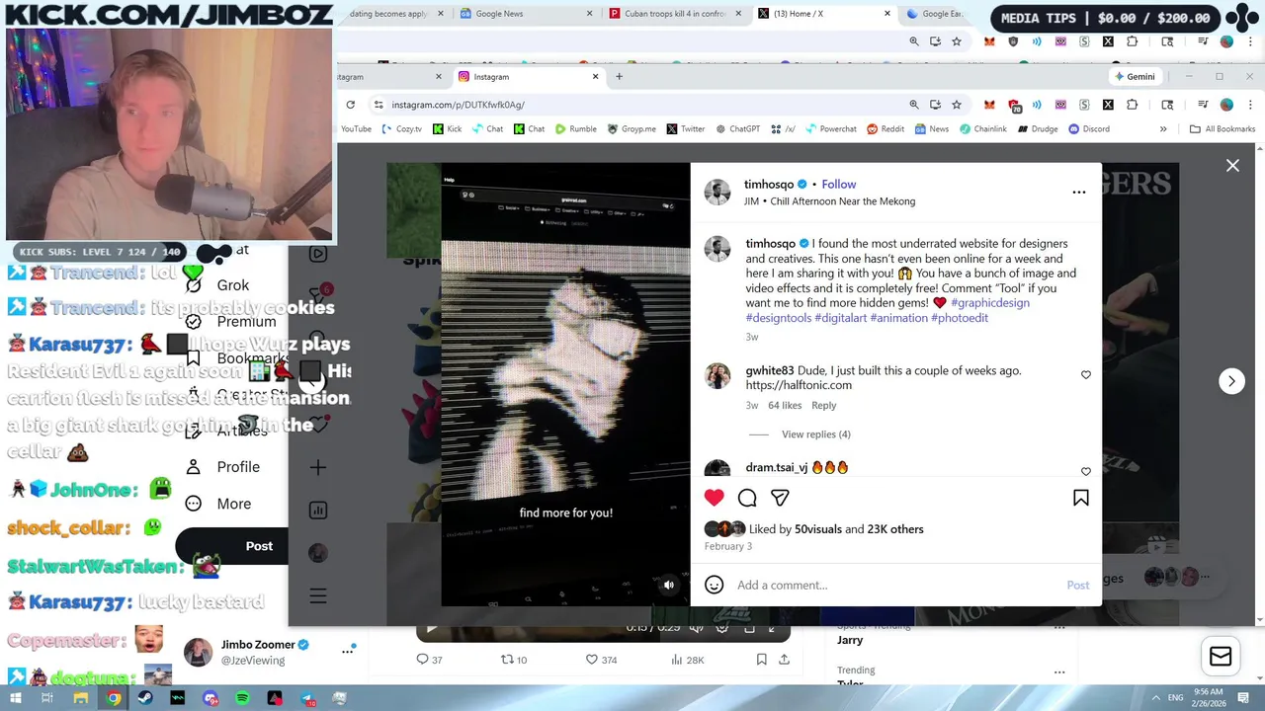Viewport: 1265px width, 711px height.
Task: Open the Cozy.tv bookmark
Action: (401, 128)
